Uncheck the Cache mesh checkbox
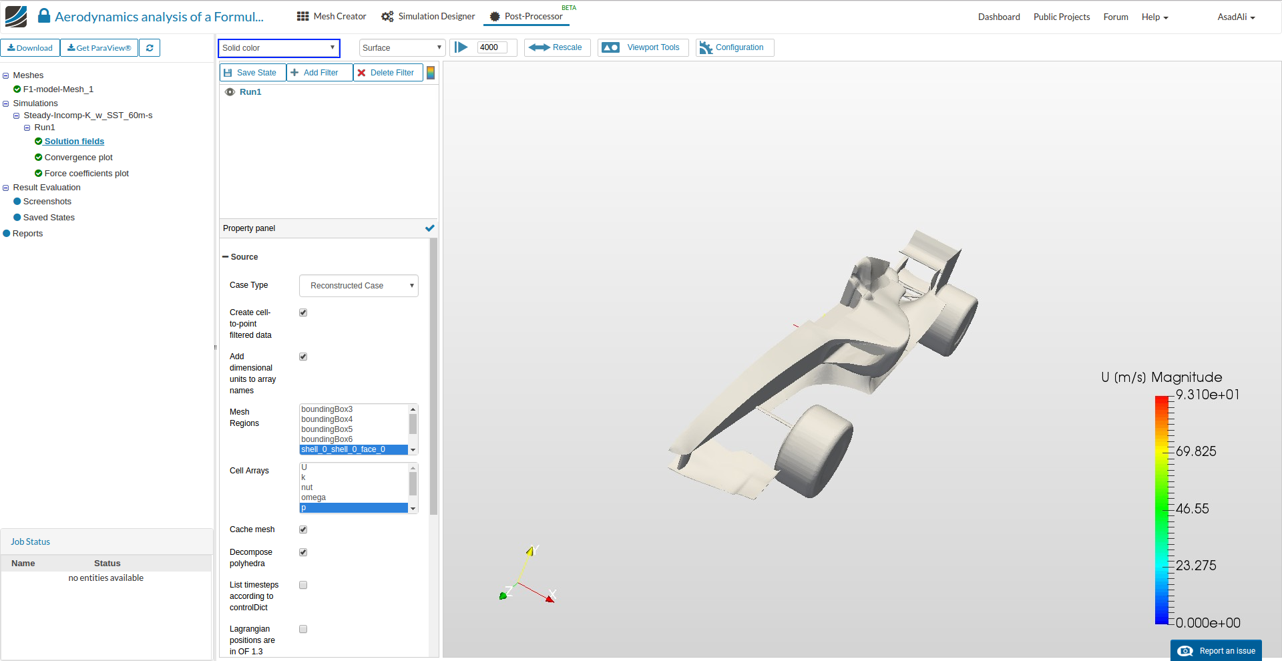1282x661 pixels. tap(303, 529)
